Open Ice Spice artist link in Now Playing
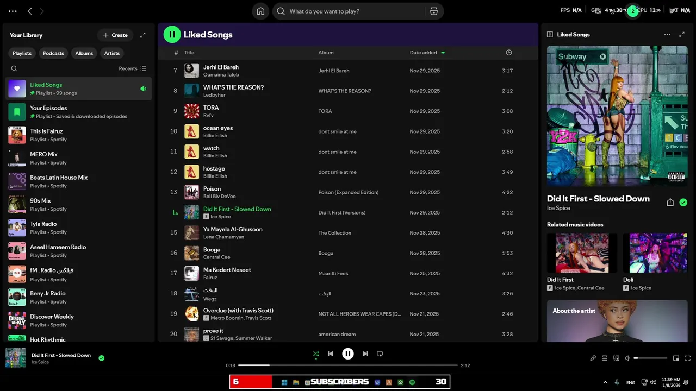Screen dimensions: 696x391 click(x=558, y=208)
